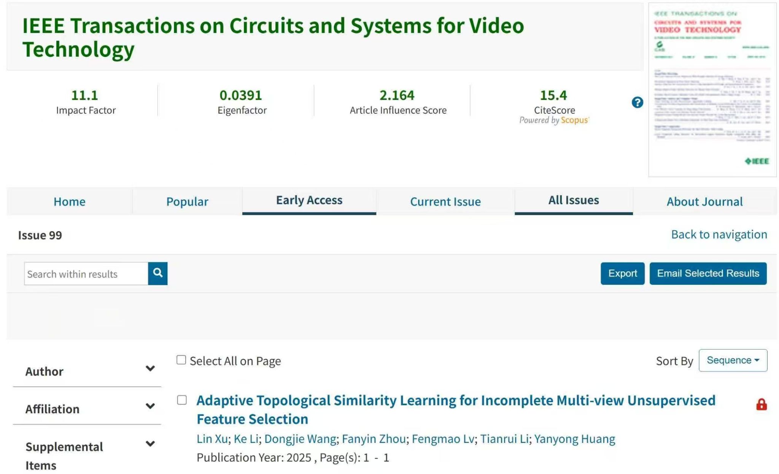The height and width of the screenshot is (474, 779).
Task: Expand the Supplemental Items filter
Action: [150, 444]
